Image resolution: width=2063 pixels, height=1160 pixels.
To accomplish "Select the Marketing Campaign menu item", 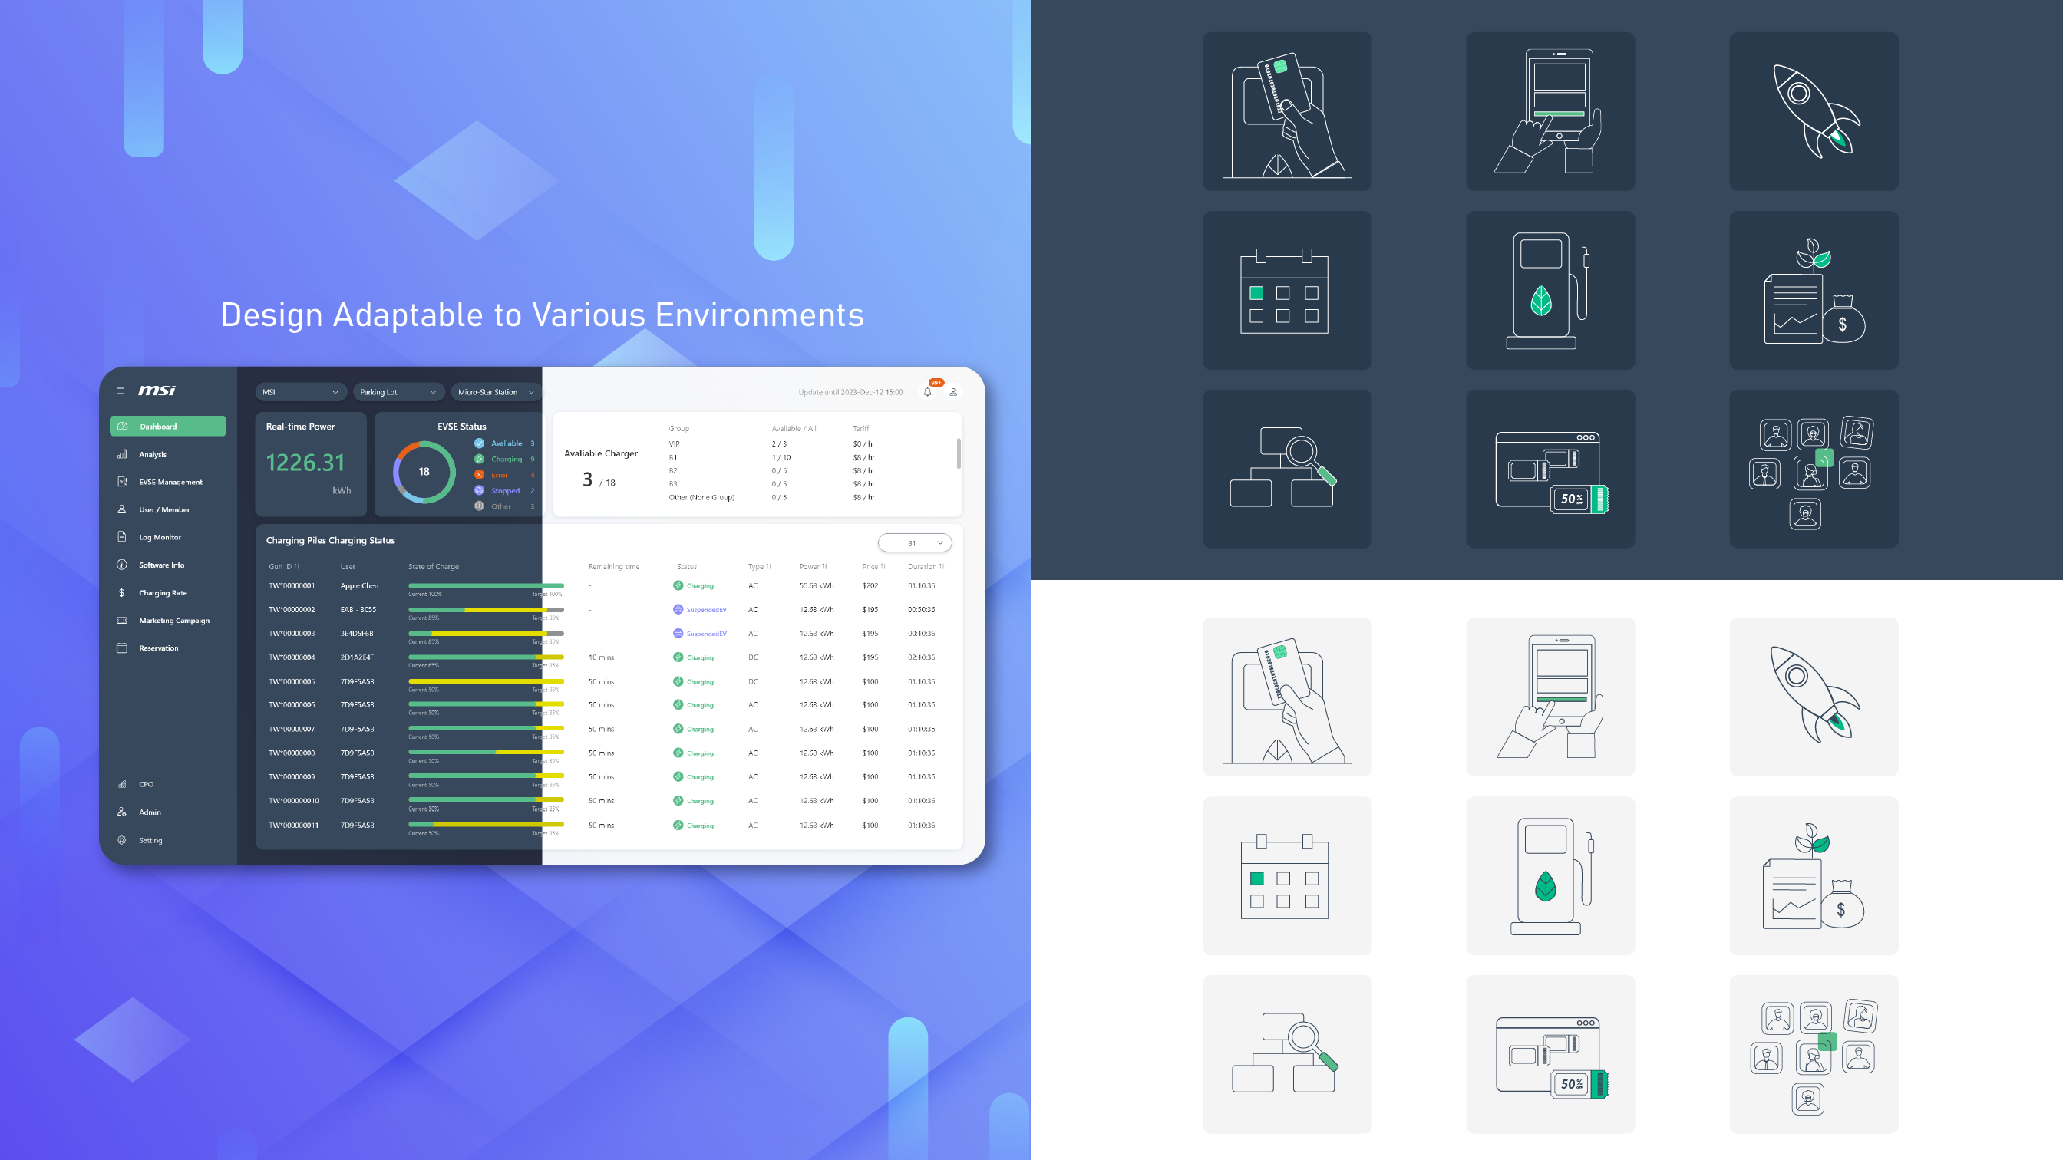I will pyautogui.click(x=174, y=619).
